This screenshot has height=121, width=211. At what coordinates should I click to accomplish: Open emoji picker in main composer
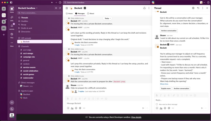click(x=76, y=108)
